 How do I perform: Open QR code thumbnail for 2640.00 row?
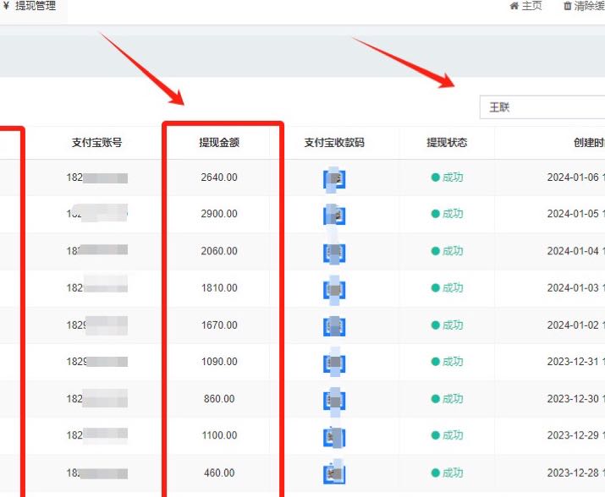(x=335, y=178)
